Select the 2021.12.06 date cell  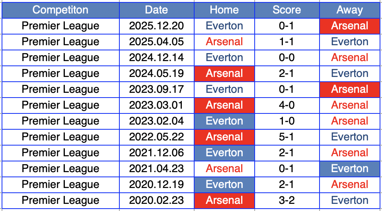pos(156,153)
